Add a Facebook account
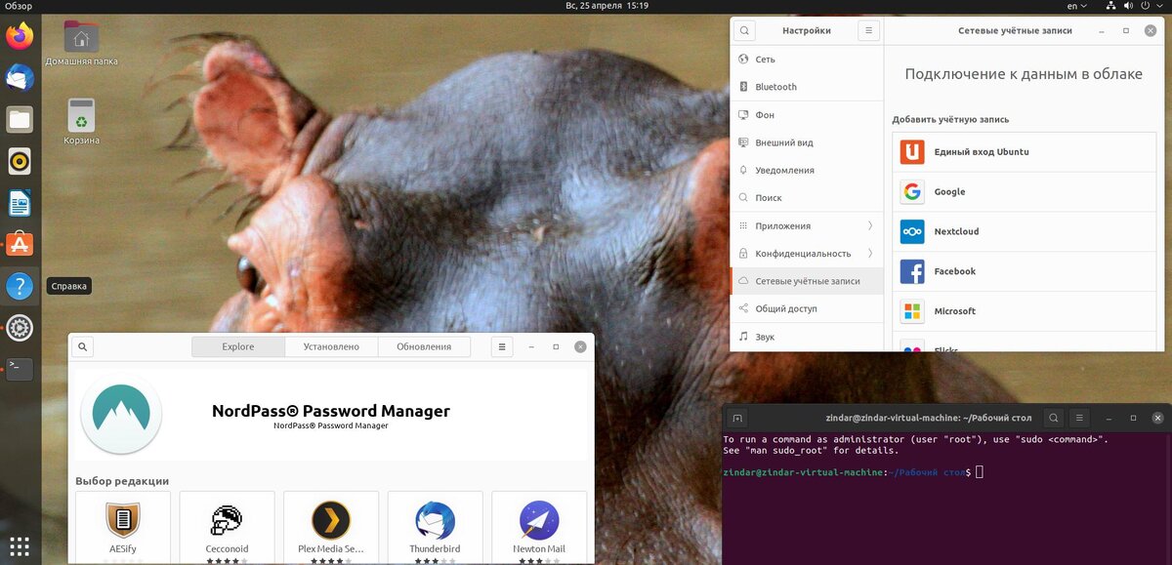1172x565 pixels. point(1024,271)
